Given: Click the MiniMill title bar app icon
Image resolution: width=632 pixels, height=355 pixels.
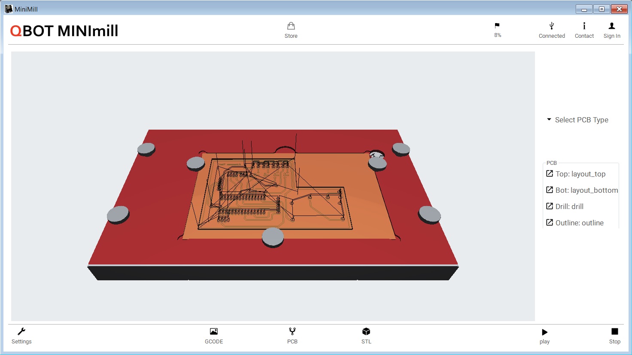Looking at the screenshot, I should tap(9, 9).
